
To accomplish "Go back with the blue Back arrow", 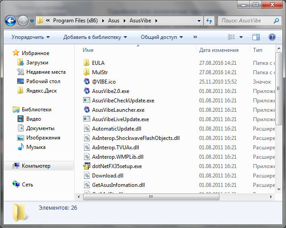I will (10, 21).
